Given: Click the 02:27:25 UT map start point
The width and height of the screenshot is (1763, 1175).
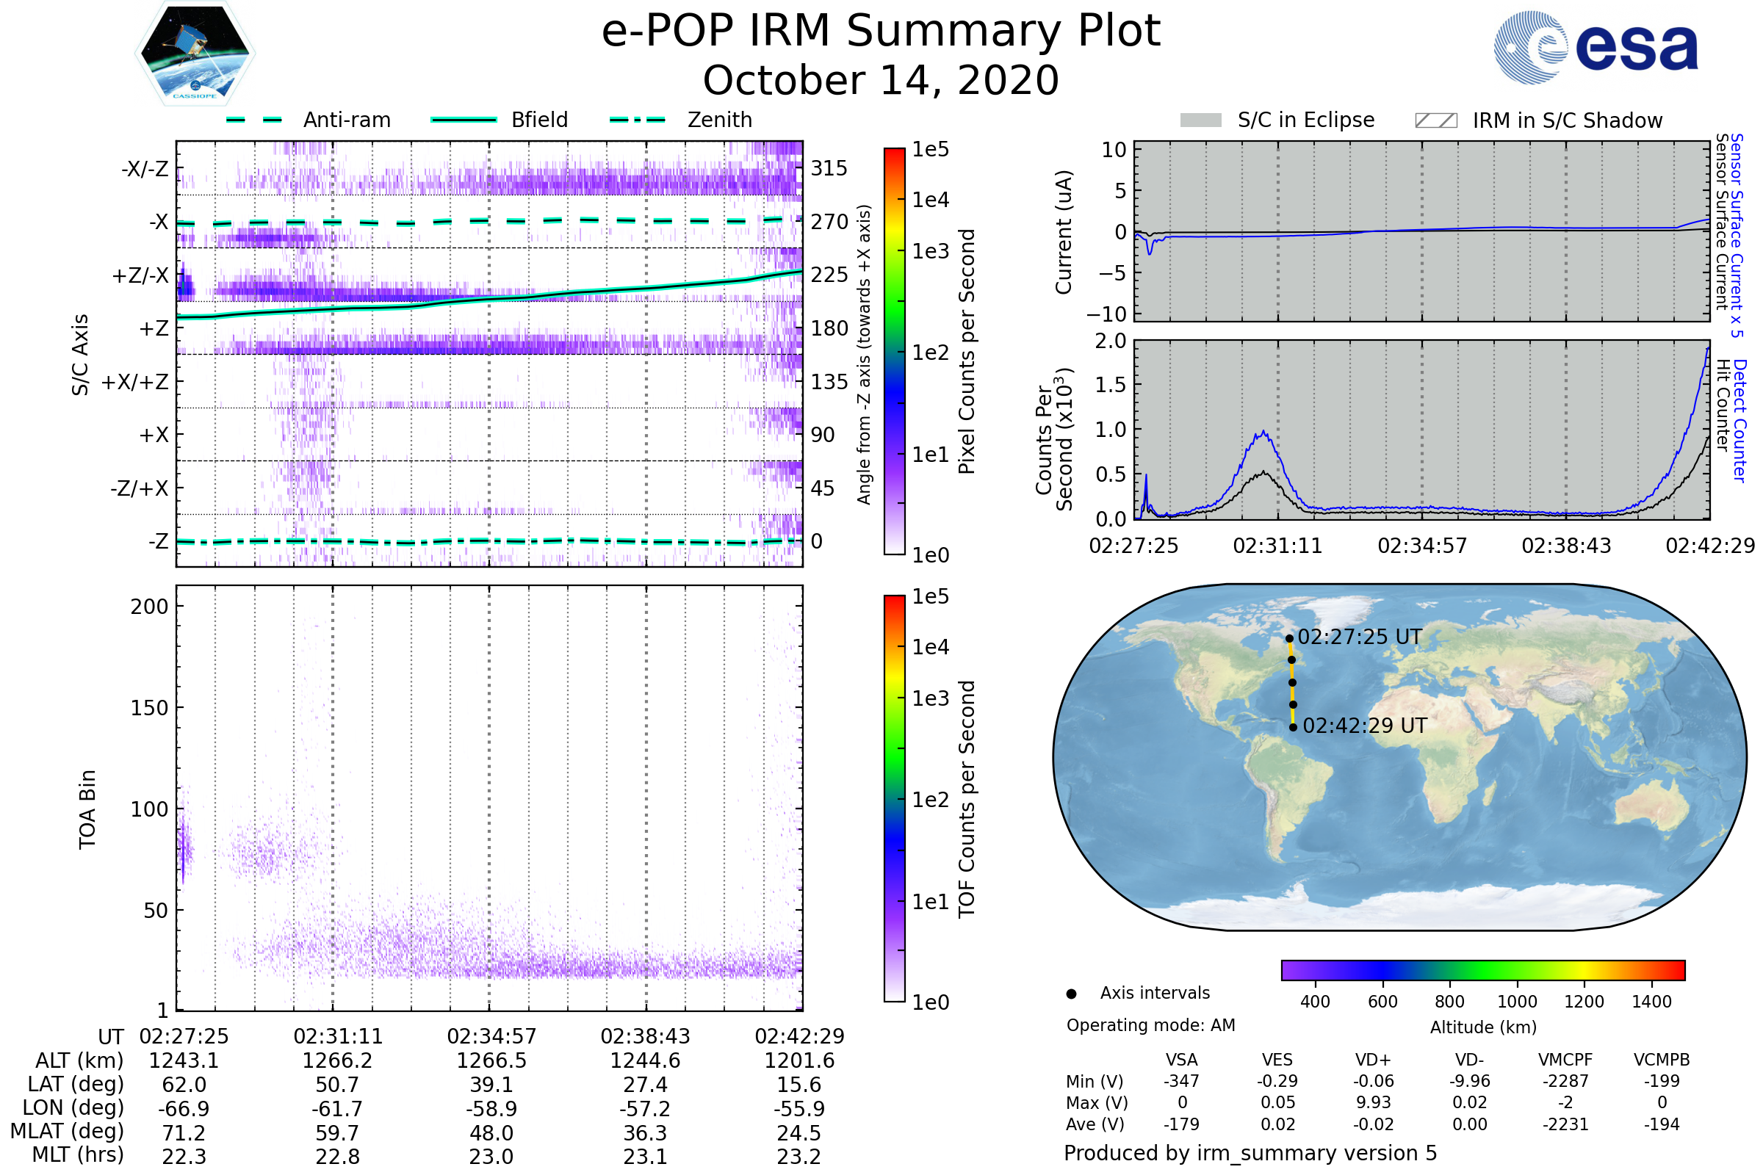Looking at the screenshot, I should pyautogui.click(x=1289, y=638).
